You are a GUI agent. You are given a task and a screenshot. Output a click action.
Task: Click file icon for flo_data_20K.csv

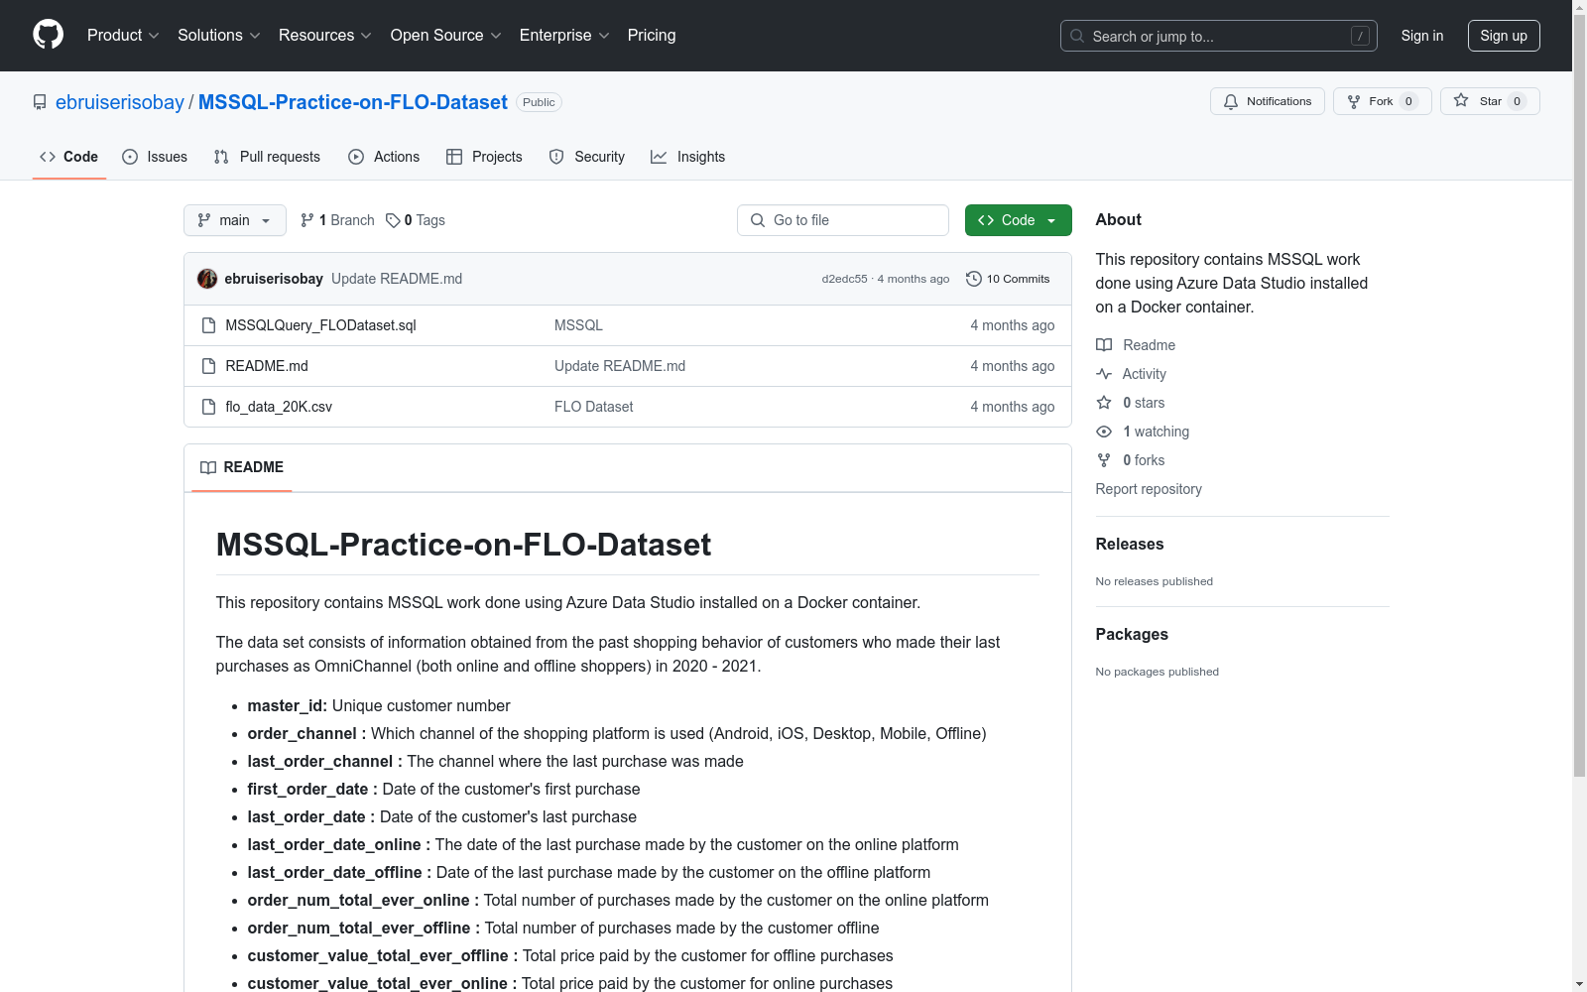(208, 407)
